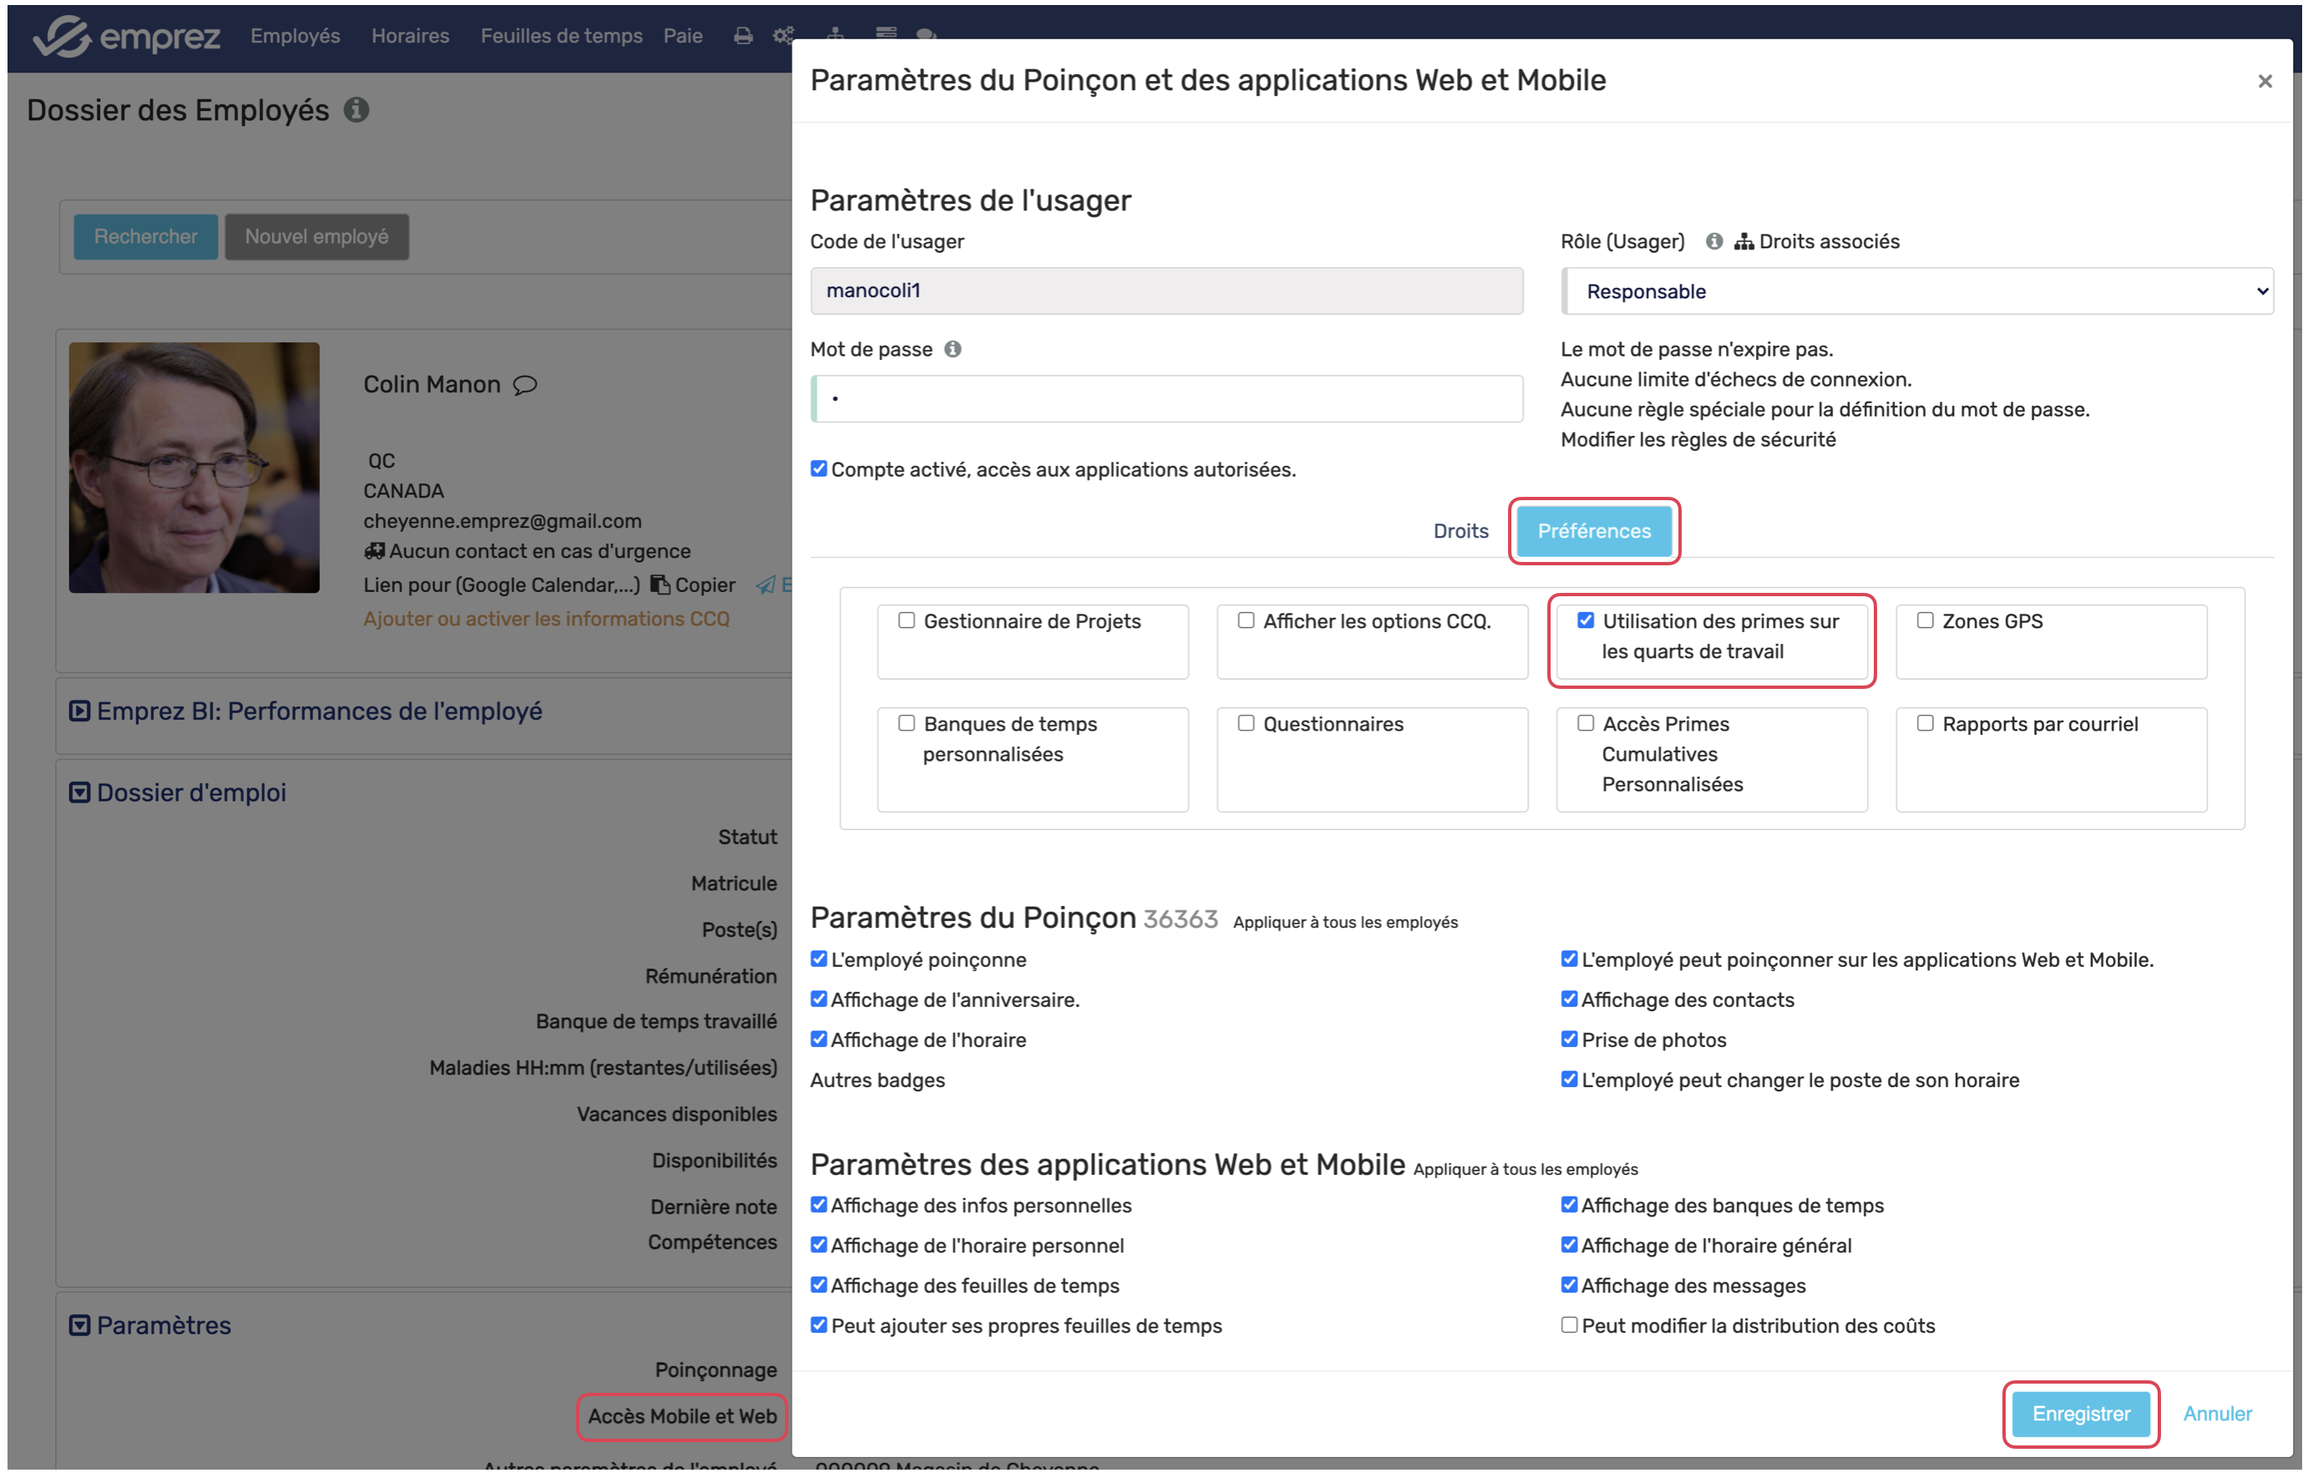Check the Gestionnaire de Projets option
The height and width of the screenshot is (1483, 2313).
pos(906,621)
